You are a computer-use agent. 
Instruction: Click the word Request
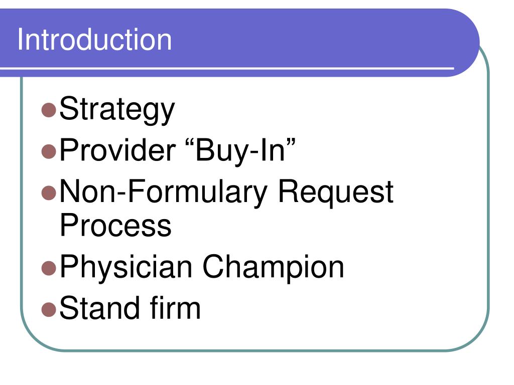pos(336,193)
